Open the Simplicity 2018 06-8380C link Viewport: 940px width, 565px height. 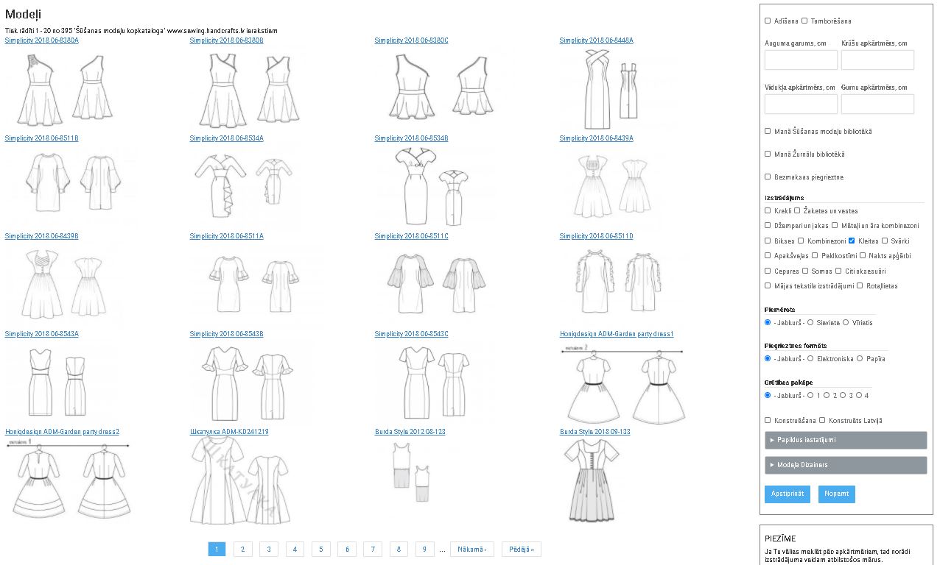[x=411, y=40]
